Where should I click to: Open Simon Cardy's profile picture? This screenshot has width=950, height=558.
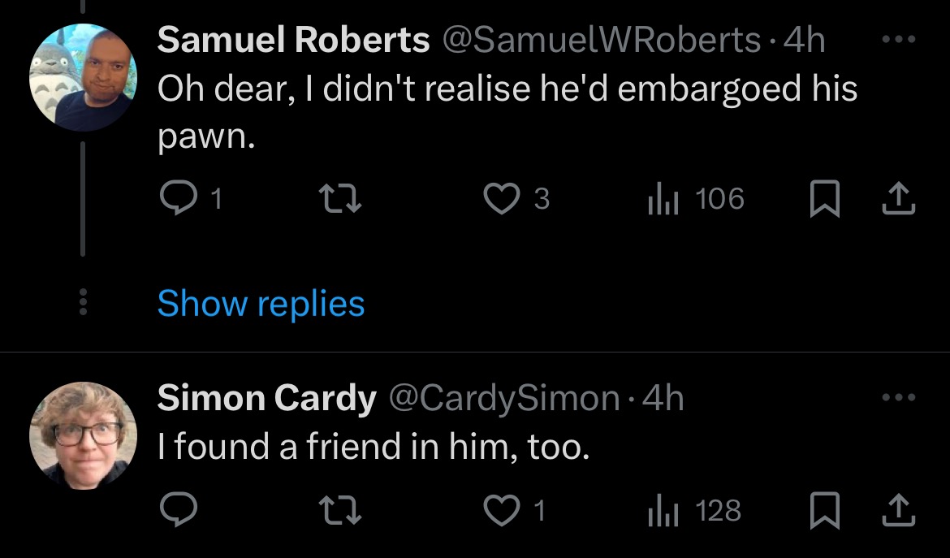(x=83, y=435)
